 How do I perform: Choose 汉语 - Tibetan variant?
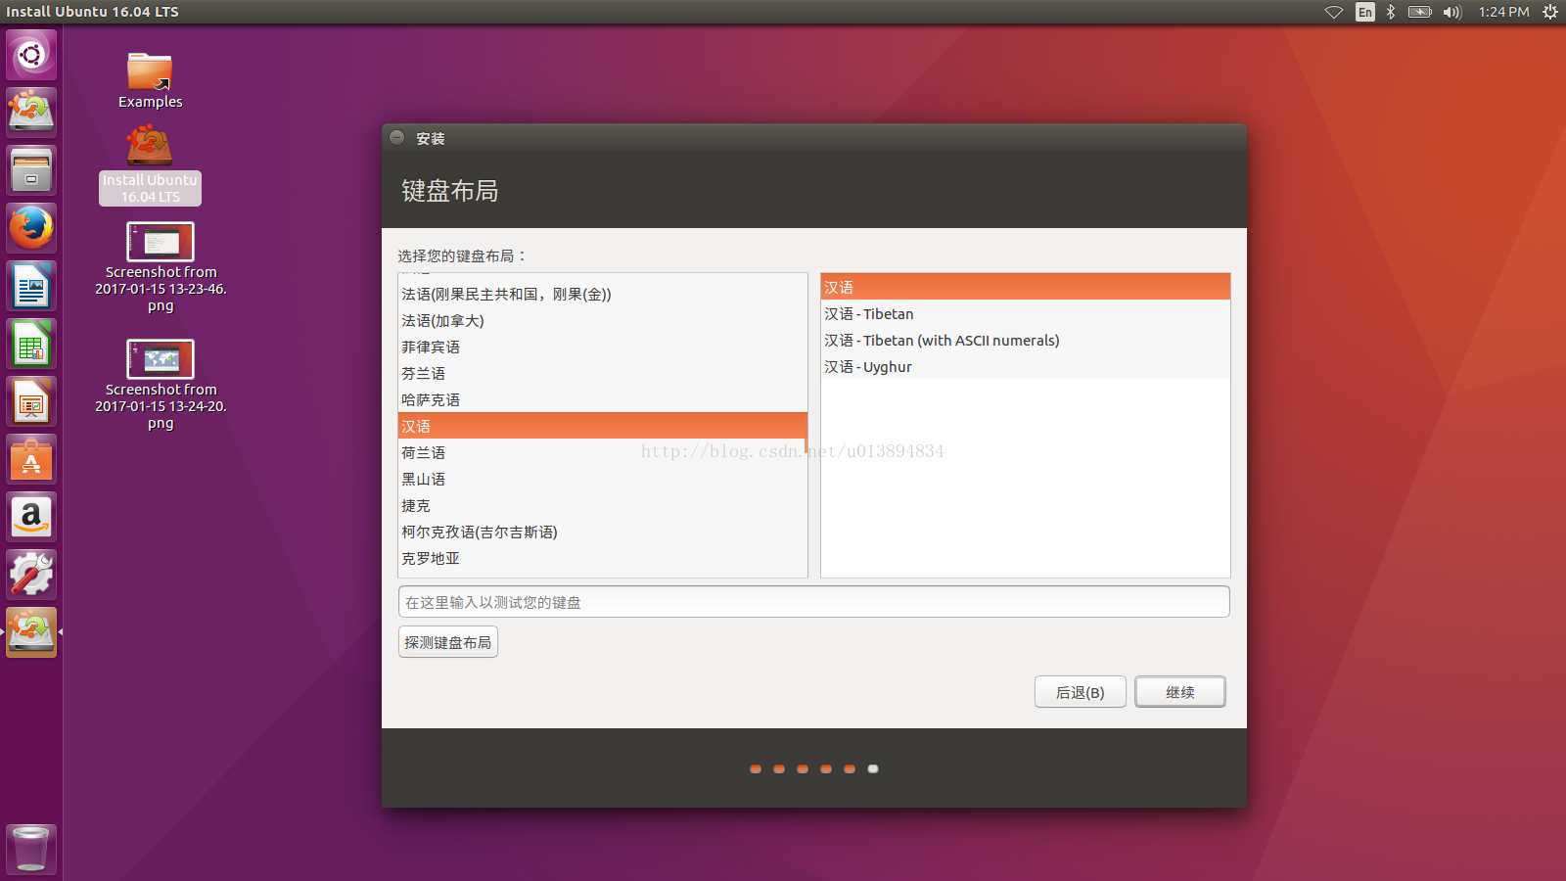click(x=1026, y=313)
